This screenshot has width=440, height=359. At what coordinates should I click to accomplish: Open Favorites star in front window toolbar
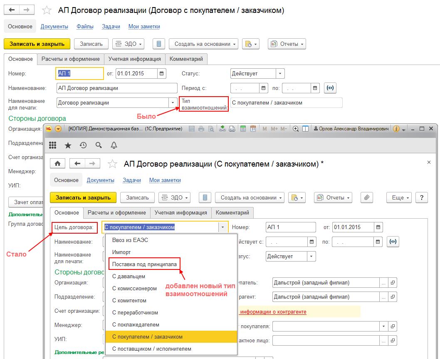[68, 145]
